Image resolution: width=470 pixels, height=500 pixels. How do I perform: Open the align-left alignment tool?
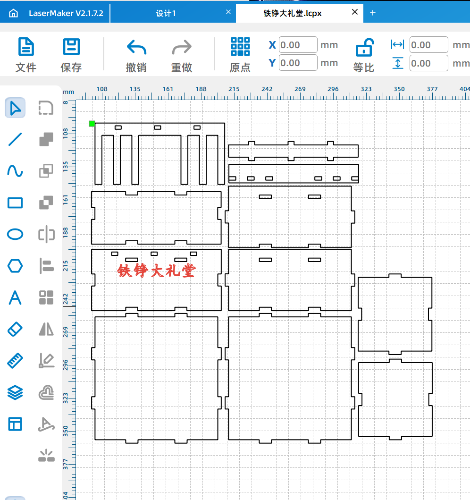point(47,266)
